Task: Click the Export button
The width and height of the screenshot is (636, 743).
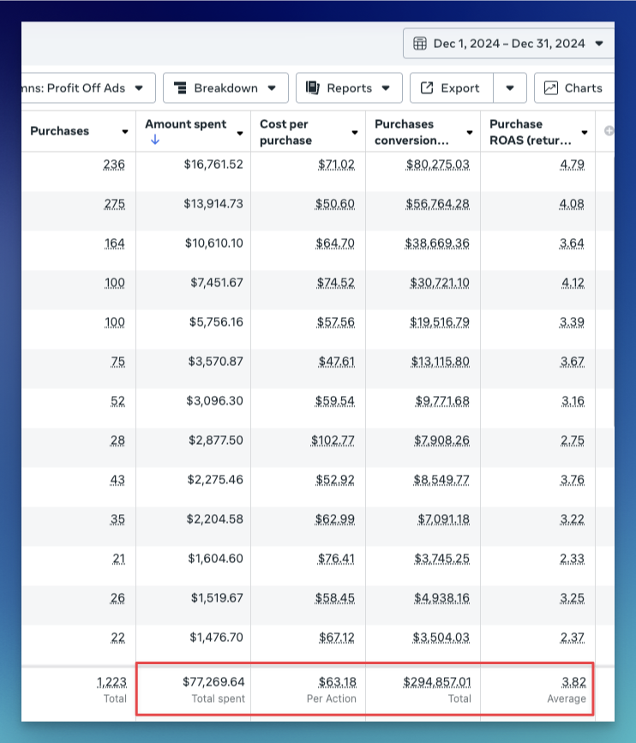Action: pyautogui.click(x=452, y=88)
